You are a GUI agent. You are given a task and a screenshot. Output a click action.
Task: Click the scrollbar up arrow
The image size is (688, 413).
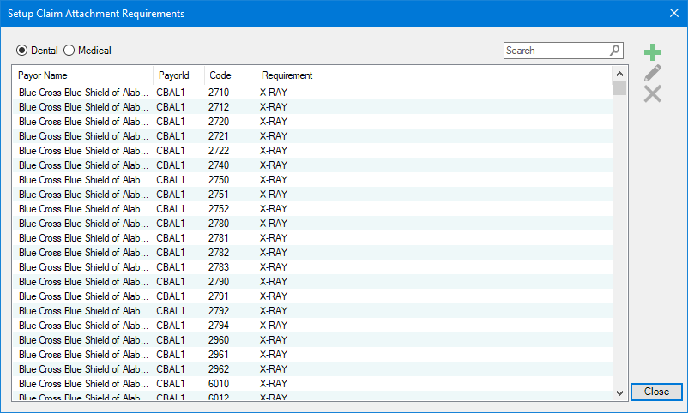pos(620,74)
